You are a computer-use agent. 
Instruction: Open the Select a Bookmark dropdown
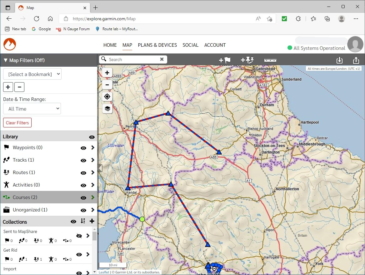32,74
